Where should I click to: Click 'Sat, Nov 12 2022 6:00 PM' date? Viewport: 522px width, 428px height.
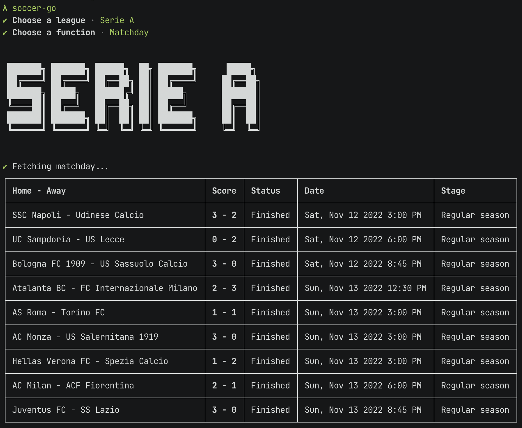coord(363,240)
